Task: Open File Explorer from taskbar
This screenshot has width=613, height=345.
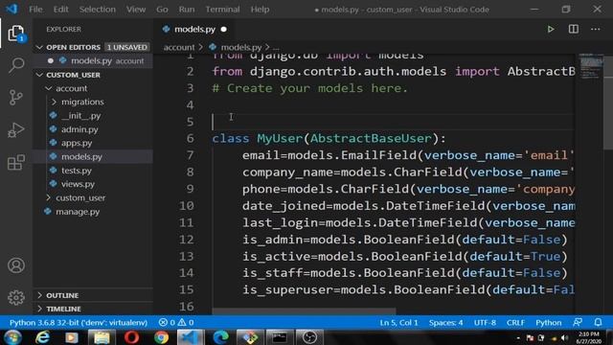Action: 102,337
